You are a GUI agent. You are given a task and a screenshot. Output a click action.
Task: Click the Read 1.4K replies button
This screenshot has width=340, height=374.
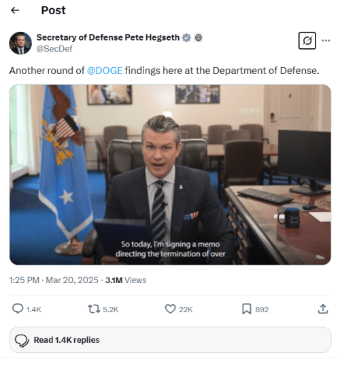pyautogui.click(x=170, y=340)
